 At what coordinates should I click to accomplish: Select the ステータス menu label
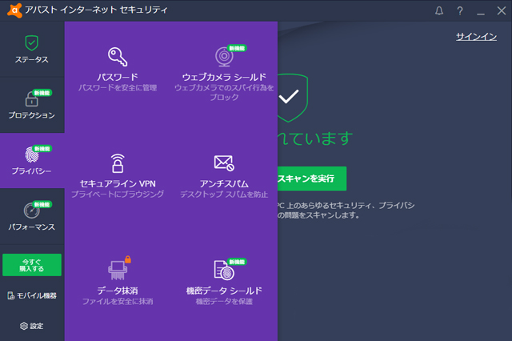32,59
